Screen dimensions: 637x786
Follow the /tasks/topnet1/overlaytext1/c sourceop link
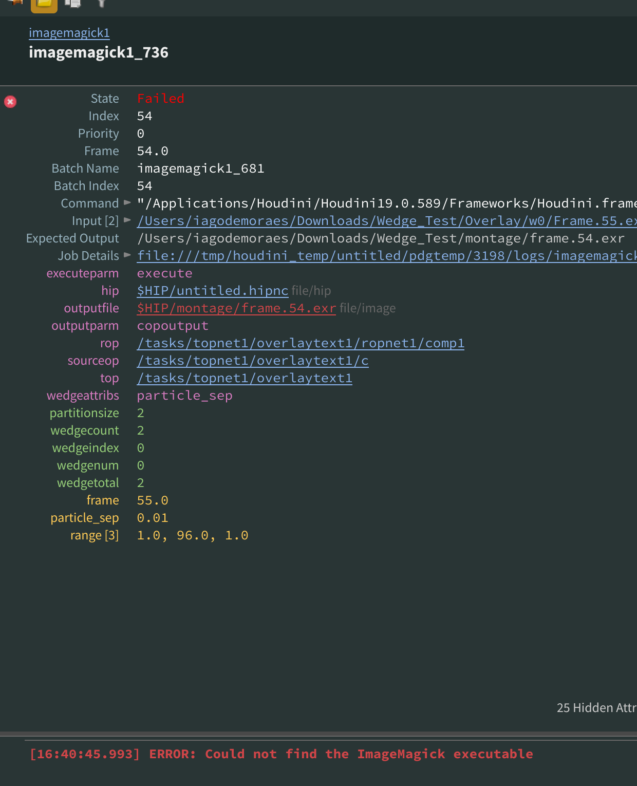(x=253, y=361)
